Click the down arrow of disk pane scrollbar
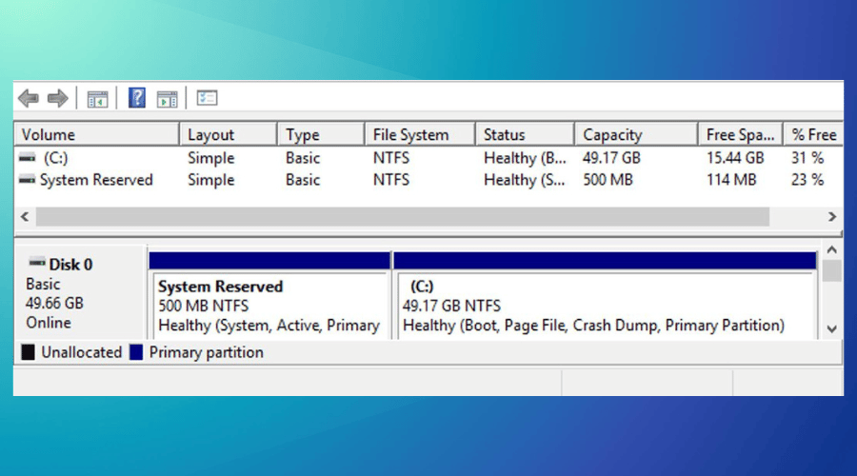Image resolution: width=857 pixels, height=476 pixels. point(832,329)
